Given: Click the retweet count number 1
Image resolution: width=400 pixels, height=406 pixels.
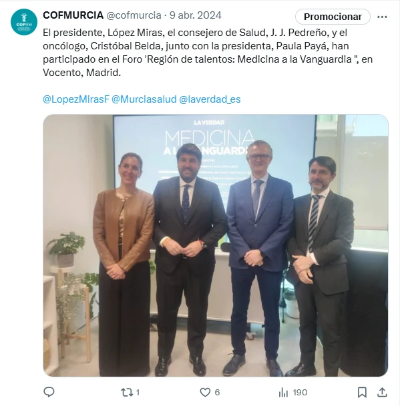Looking at the screenshot, I should pyautogui.click(x=138, y=393).
